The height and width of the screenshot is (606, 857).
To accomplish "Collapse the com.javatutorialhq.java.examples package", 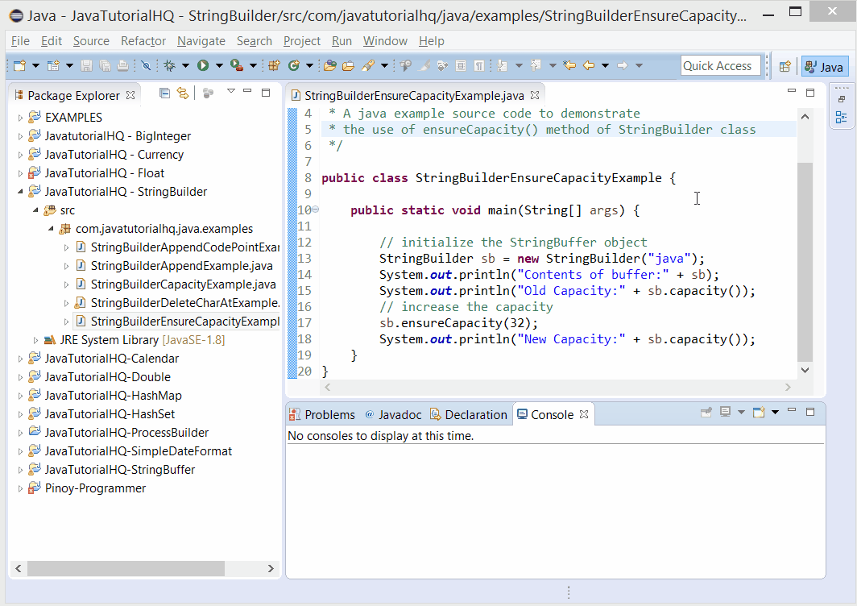I will pos(50,228).
